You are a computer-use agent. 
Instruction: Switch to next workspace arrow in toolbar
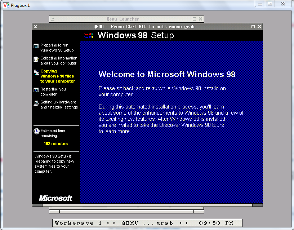pyautogui.click(x=114, y=223)
